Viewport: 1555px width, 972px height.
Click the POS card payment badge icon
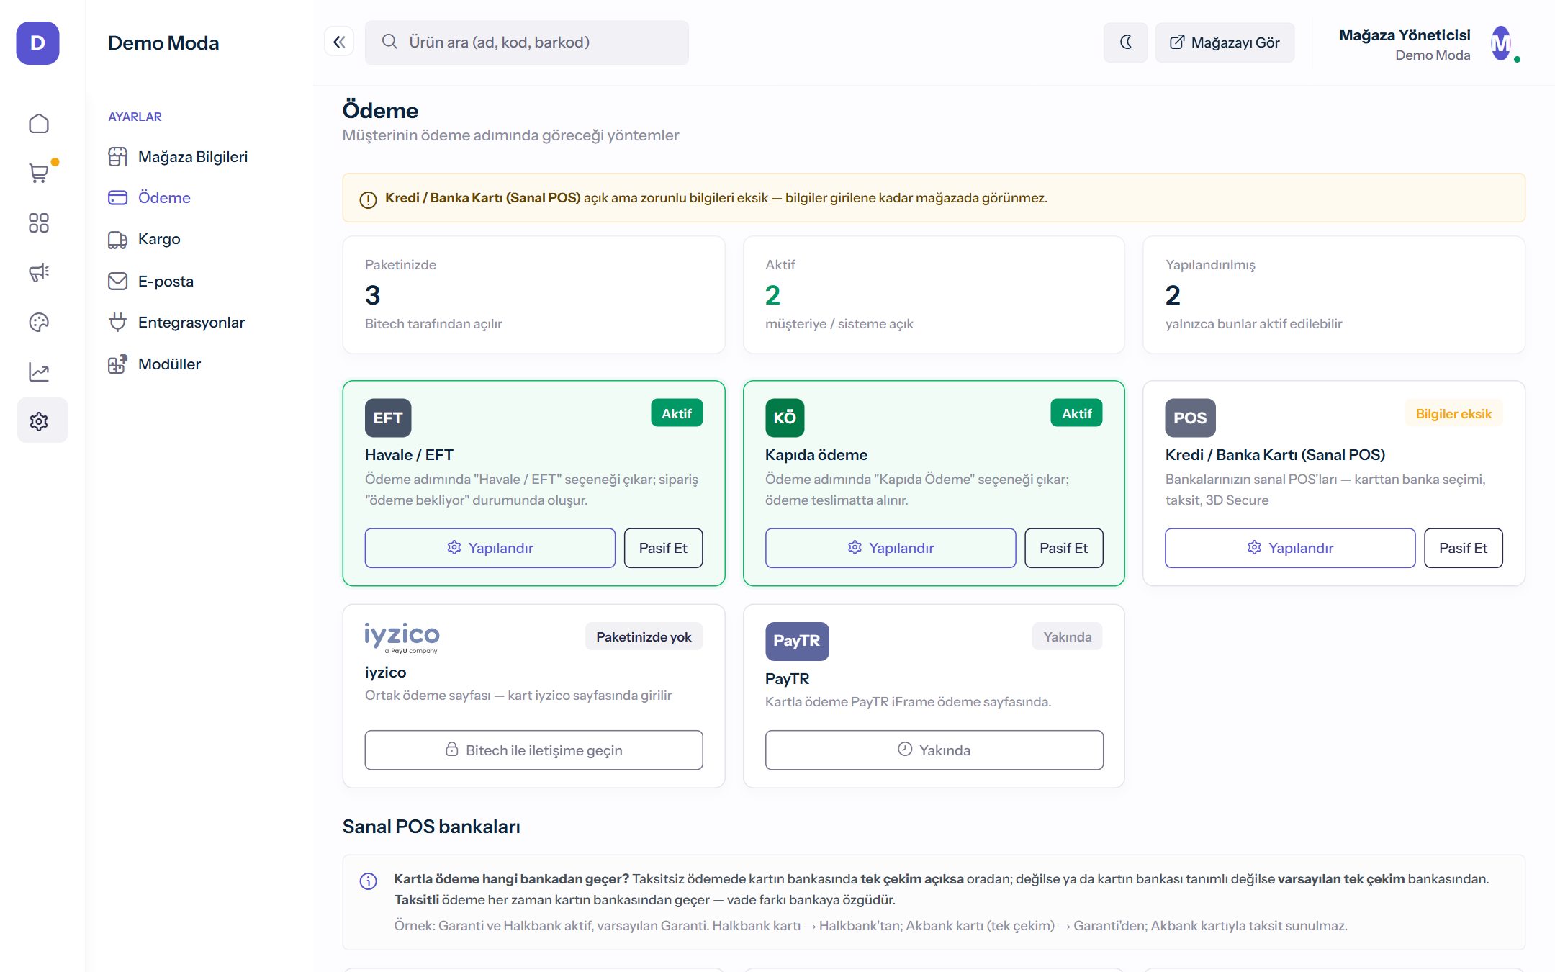point(1190,418)
